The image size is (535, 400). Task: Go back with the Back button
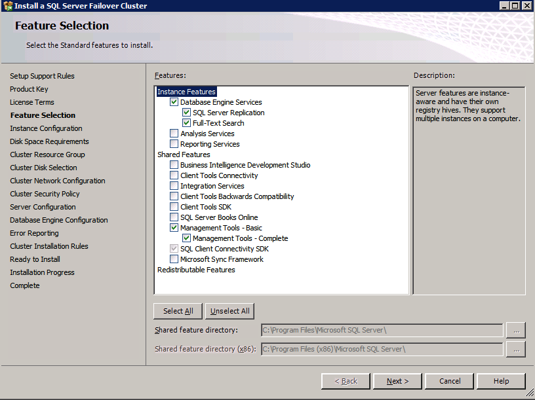(346, 381)
